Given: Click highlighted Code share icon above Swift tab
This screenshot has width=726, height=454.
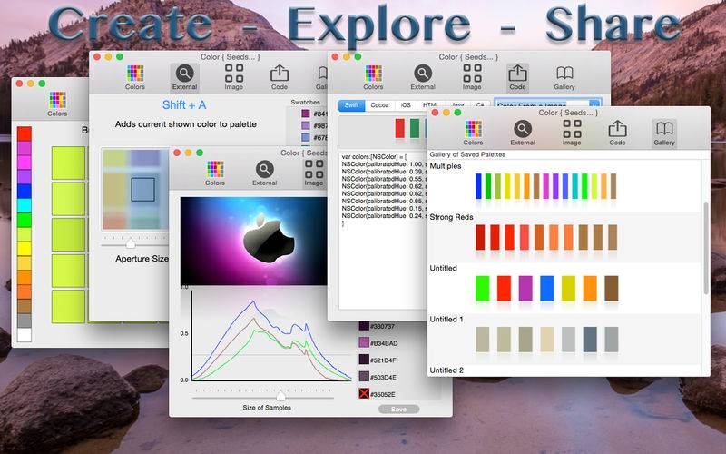Looking at the screenshot, I should [x=517, y=76].
